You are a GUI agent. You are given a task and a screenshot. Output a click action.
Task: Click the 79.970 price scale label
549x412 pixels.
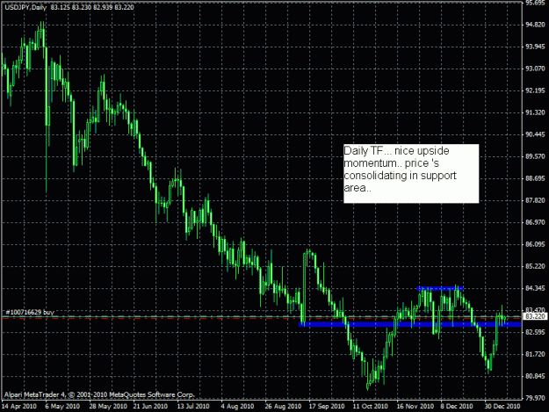535,398
